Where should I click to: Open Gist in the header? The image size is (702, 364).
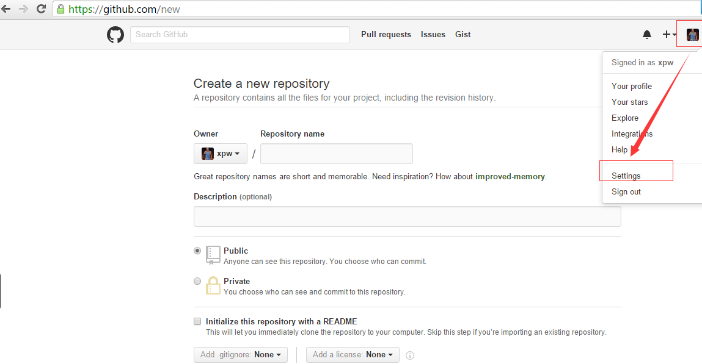pyautogui.click(x=463, y=34)
